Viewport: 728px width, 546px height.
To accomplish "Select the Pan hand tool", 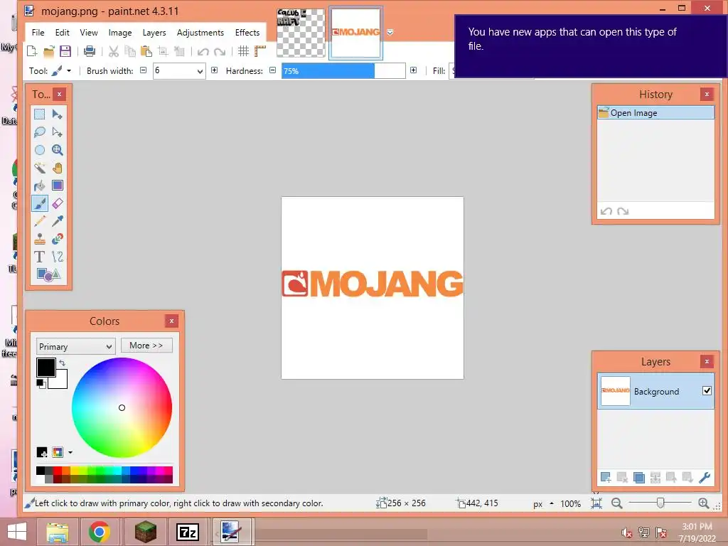I will 57,168.
